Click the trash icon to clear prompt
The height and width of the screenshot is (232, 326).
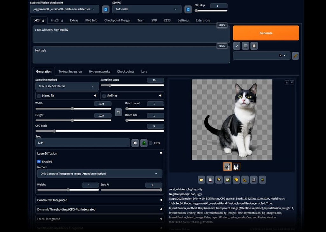(x=245, y=46)
